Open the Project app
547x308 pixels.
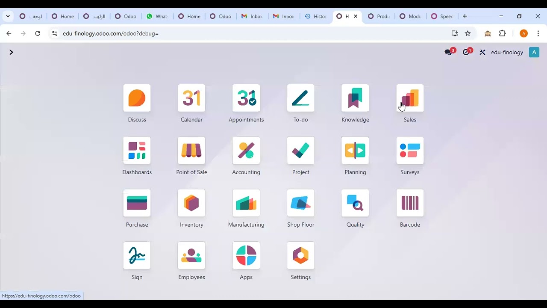tap(301, 151)
